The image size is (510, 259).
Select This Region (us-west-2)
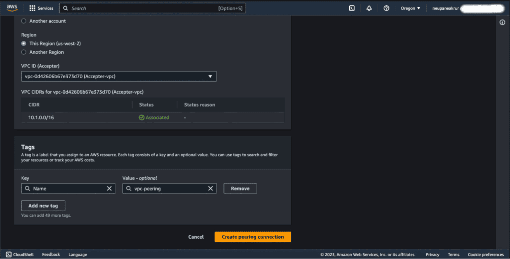coord(24,43)
